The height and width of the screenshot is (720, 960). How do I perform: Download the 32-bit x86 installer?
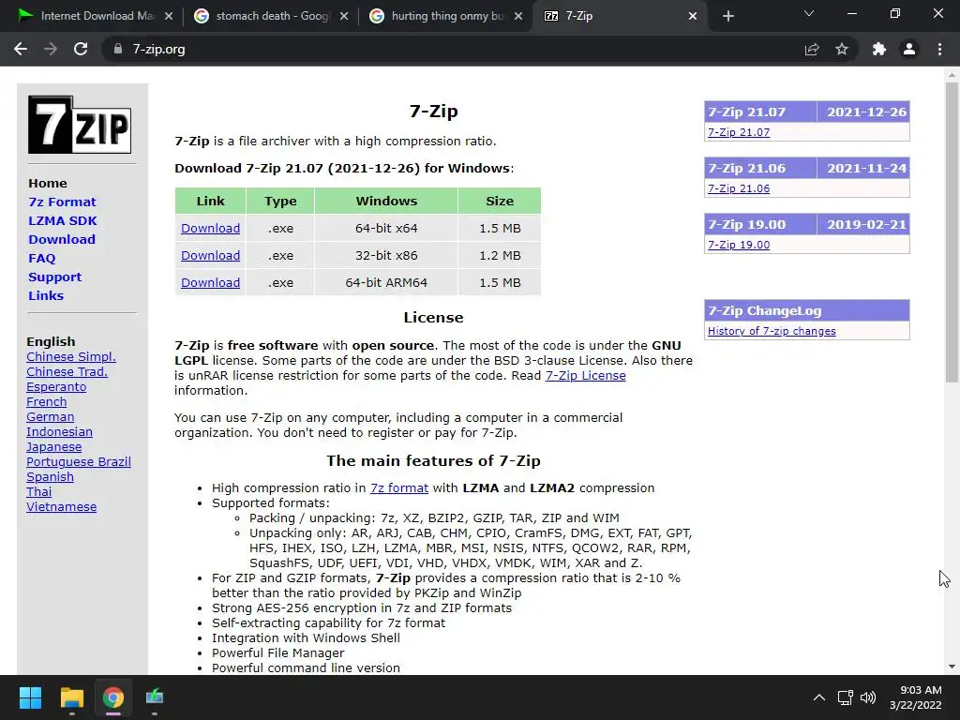click(x=210, y=255)
